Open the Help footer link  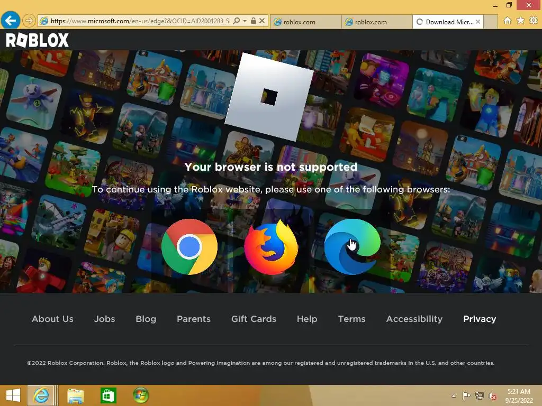[307, 319]
